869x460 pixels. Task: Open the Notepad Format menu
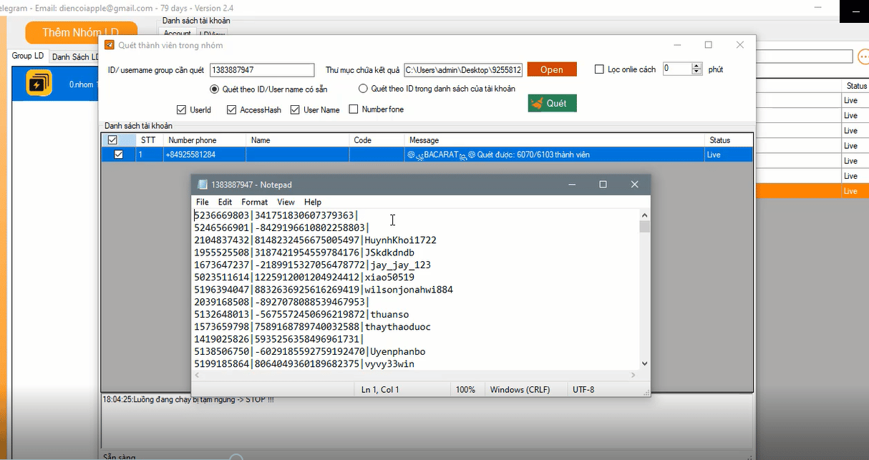click(x=254, y=202)
